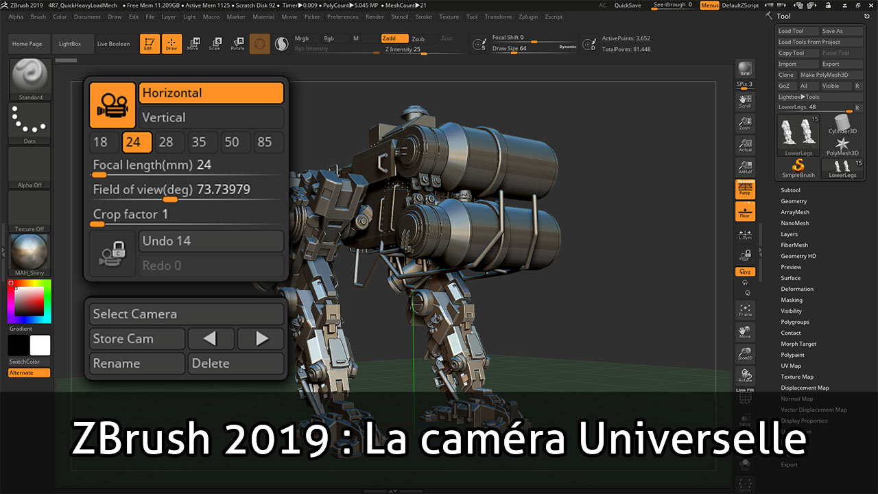The image size is (878, 494).
Task: Click the orange camera icon in camera panel
Action: point(112,105)
